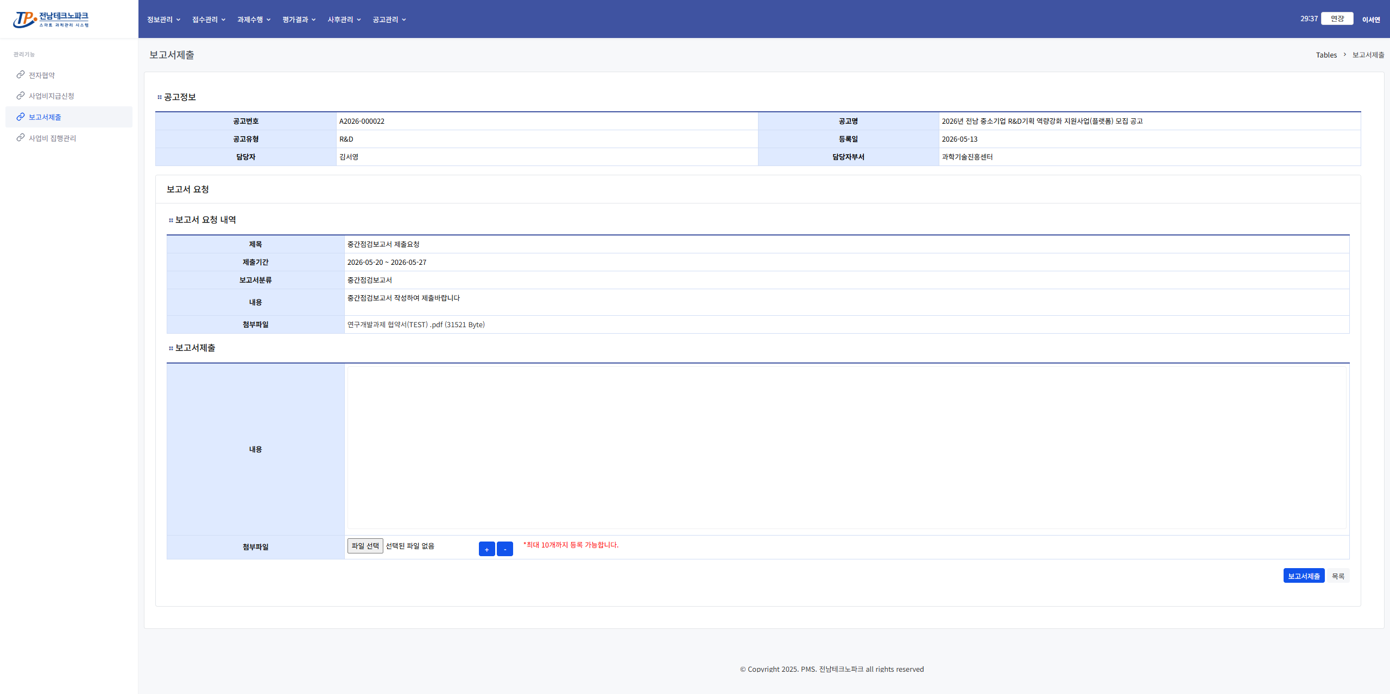Click the 공고명 value 2026년 전남 중소기업 R&D기획
Image resolution: width=1390 pixels, height=694 pixels.
[x=1042, y=121]
